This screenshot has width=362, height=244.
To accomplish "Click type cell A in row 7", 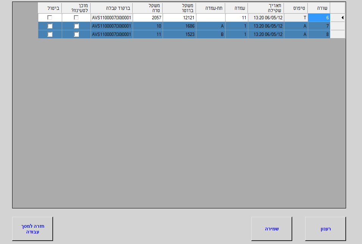I will pyautogui.click(x=296, y=26).
